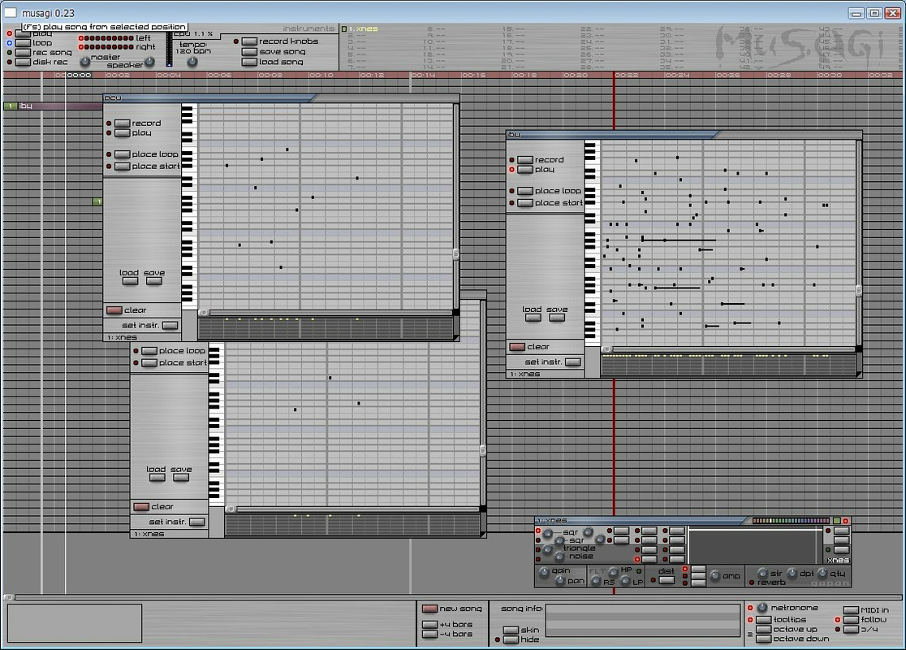
Task: Toggle the hide button
Action: click(511, 639)
